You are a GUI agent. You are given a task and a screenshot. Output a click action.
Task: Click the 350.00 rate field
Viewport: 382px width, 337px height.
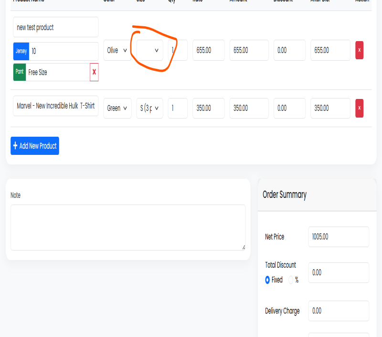pos(209,108)
